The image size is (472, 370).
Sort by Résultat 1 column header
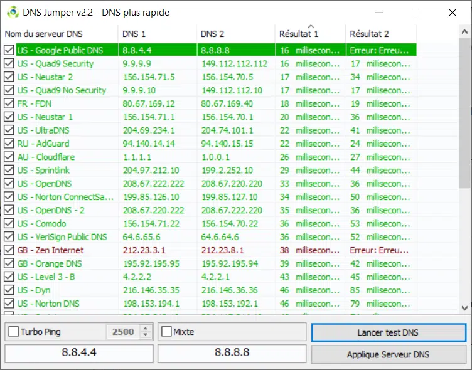coord(310,34)
